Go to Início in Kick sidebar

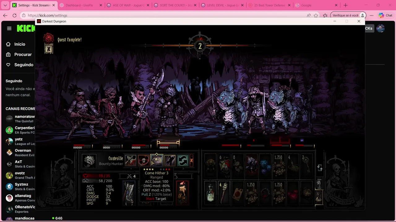[19, 44]
